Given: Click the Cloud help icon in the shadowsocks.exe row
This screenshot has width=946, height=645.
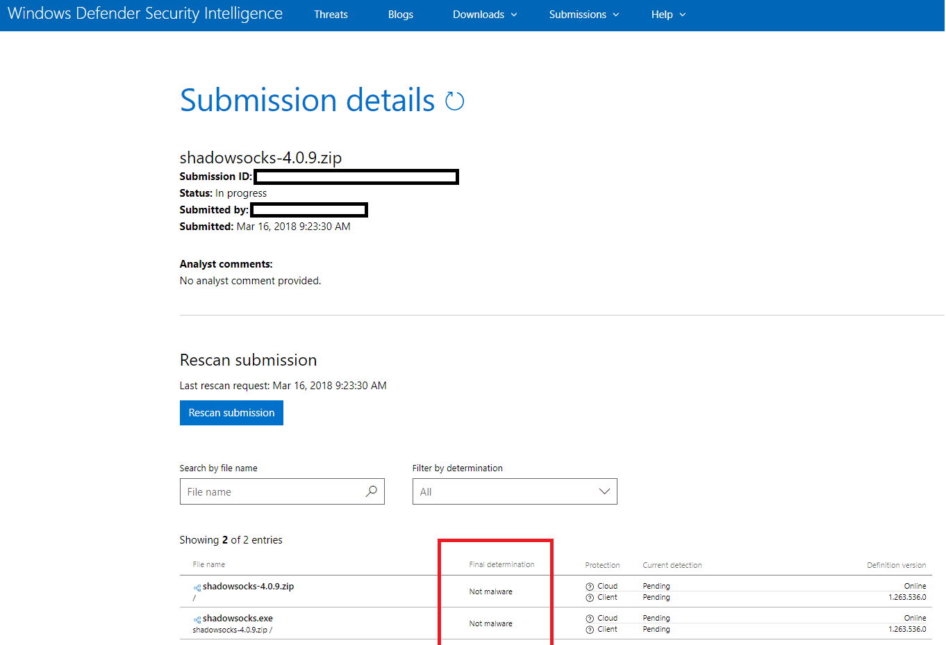Looking at the screenshot, I should coord(590,619).
